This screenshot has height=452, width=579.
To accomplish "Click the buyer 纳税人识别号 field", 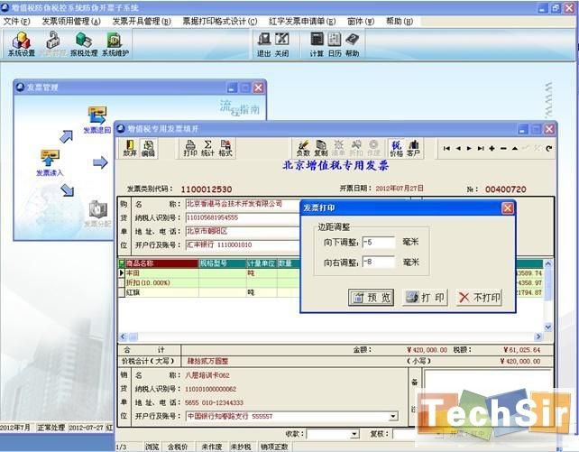I will [x=243, y=217].
